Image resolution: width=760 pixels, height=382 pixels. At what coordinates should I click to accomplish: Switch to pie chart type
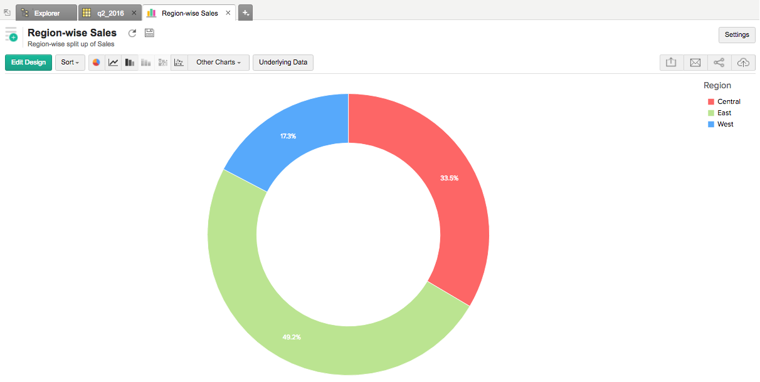pyautogui.click(x=97, y=63)
